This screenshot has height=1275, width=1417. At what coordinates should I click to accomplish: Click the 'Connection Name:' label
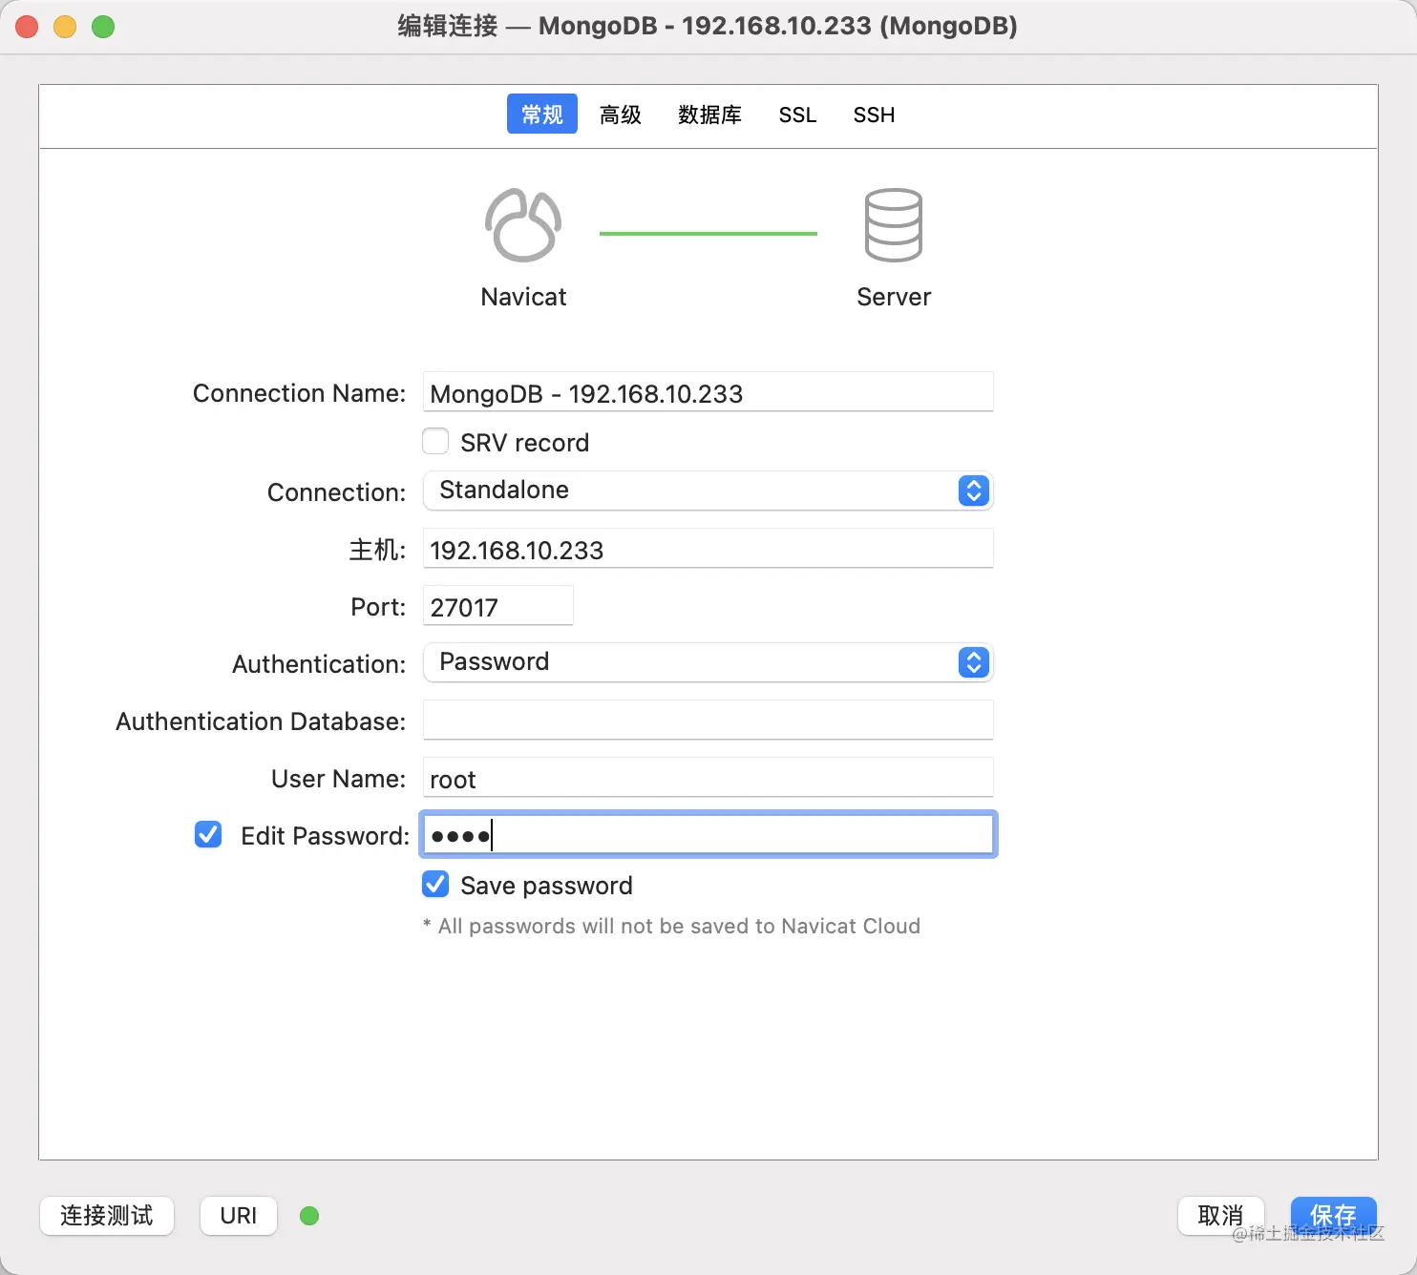coord(299,393)
